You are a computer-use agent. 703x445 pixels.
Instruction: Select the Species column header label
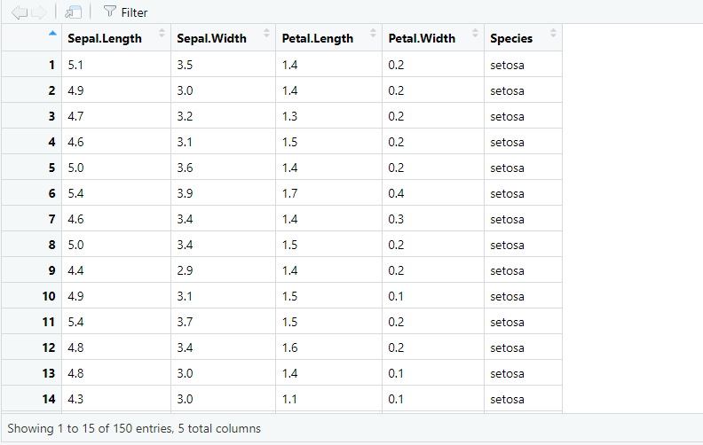coord(511,38)
